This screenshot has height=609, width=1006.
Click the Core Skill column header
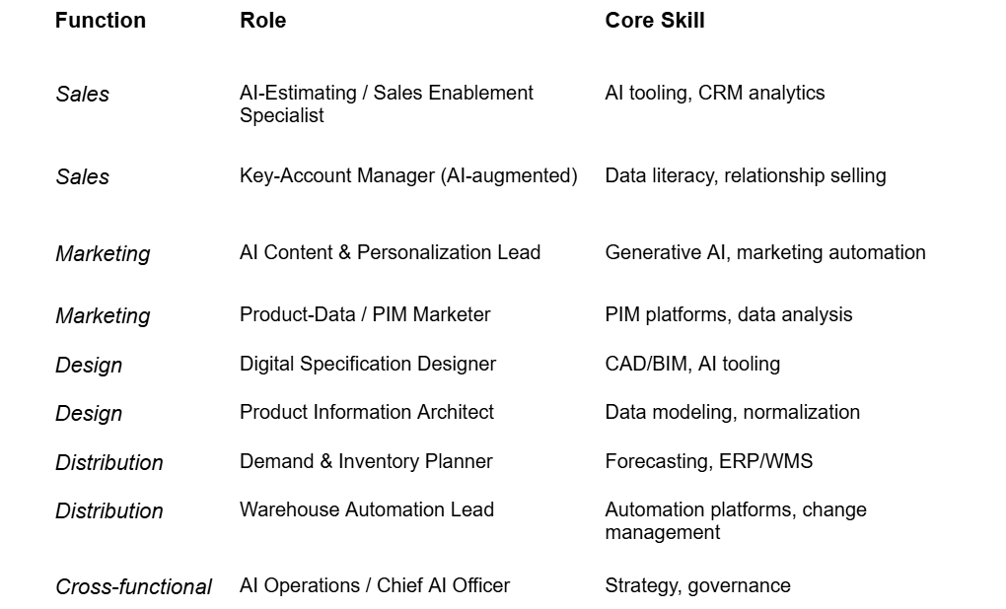pyautogui.click(x=655, y=21)
